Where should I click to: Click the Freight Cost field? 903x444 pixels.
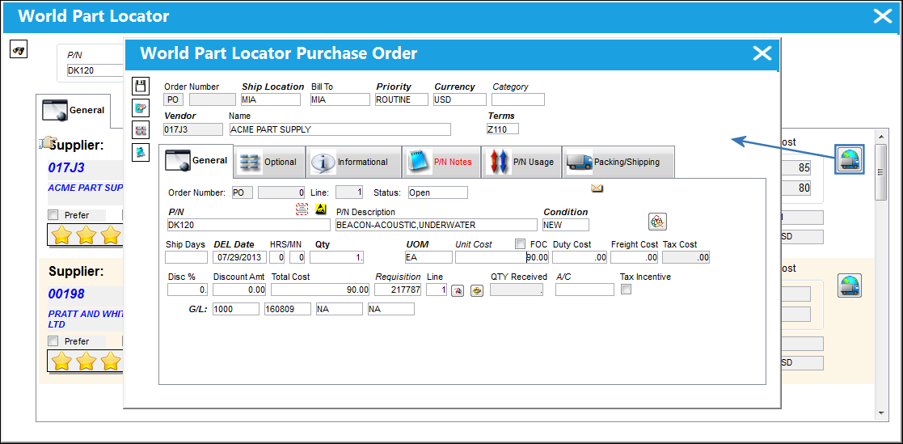click(634, 257)
